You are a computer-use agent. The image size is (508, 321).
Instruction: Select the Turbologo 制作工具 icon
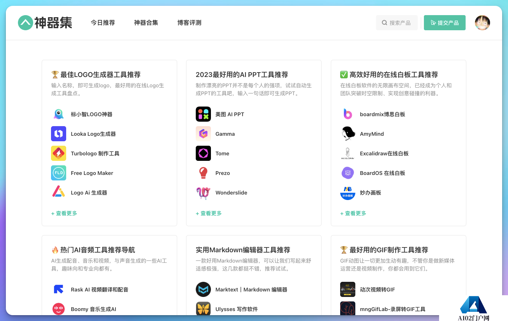click(59, 153)
